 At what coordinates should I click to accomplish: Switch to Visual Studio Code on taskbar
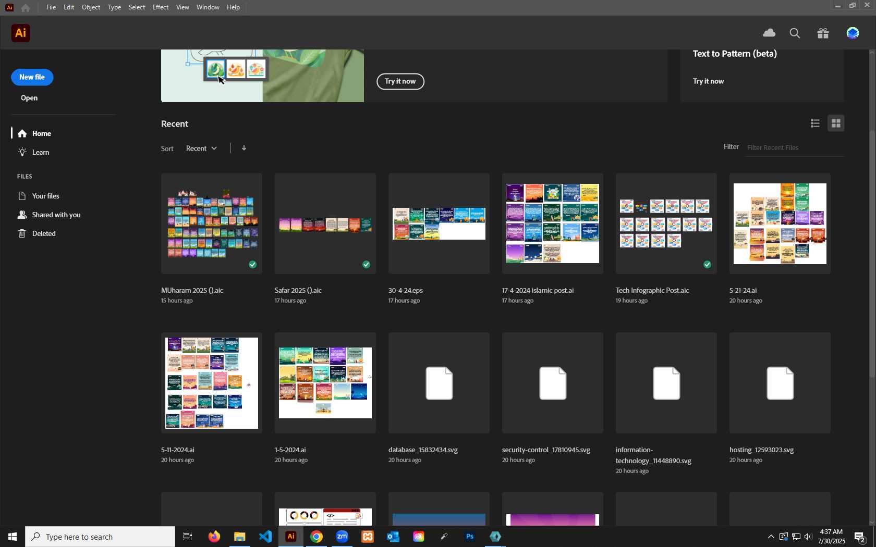click(265, 537)
